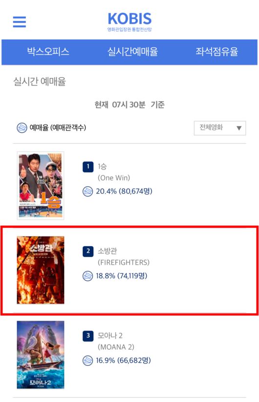Click ticket icon next to 18.8% rate
The width and height of the screenshot is (259, 402).
point(87,276)
